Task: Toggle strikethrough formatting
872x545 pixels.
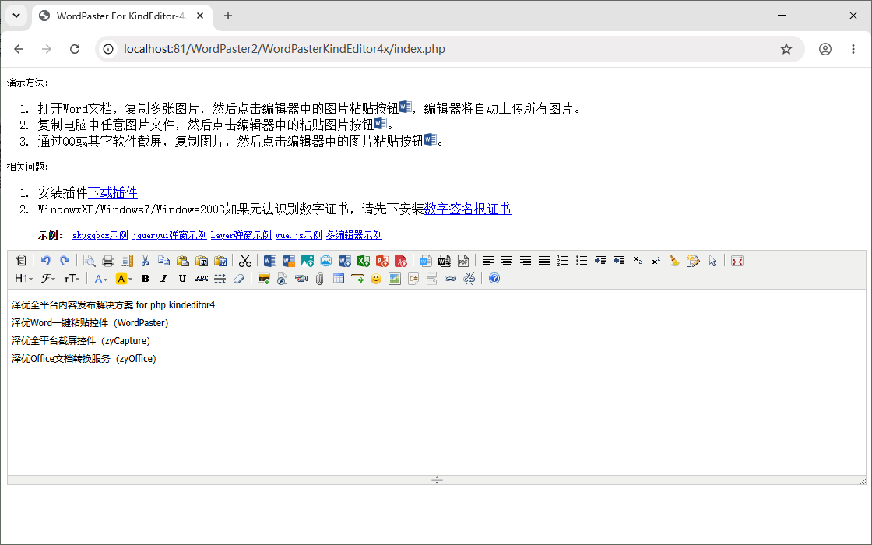Action: (202, 279)
